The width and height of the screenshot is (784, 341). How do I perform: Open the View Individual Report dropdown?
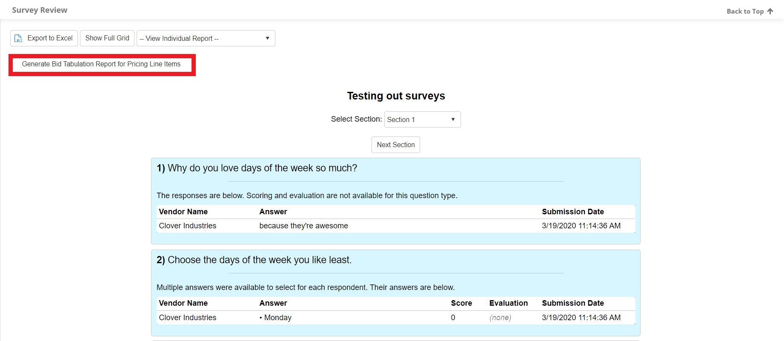(x=206, y=38)
